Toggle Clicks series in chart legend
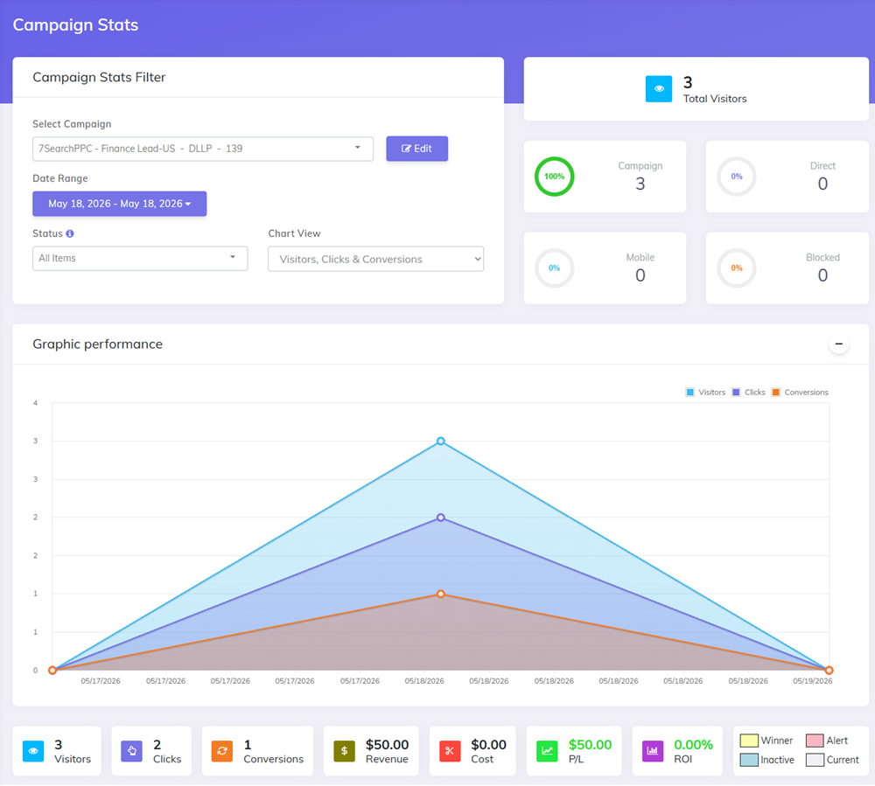This screenshot has height=786, width=875. [x=748, y=393]
